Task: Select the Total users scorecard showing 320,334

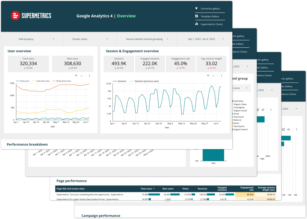Action: [x=28, y=64]
